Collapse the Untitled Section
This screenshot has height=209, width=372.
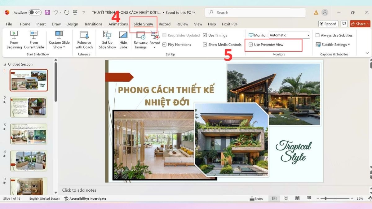click(x=5, y=64)
